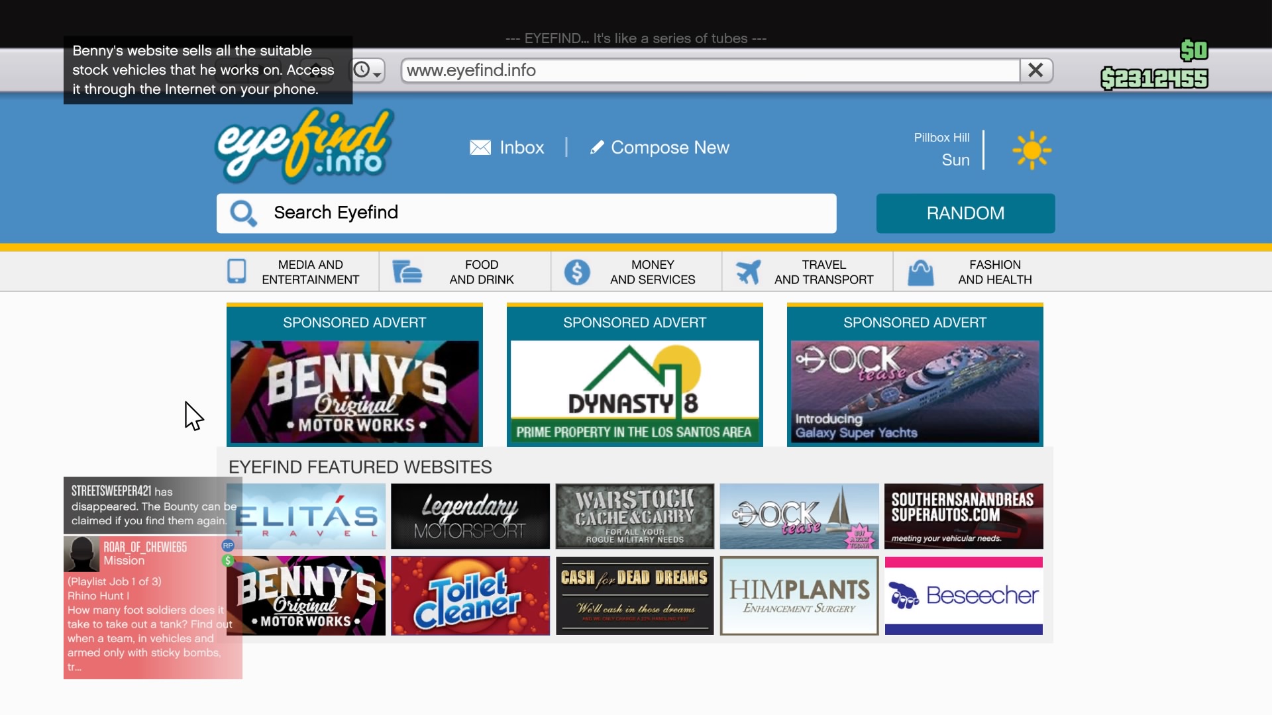Open the Benny's Original Motor Works advert
The height and width of the screenshot is (715, 1272).
click(354, 389)
